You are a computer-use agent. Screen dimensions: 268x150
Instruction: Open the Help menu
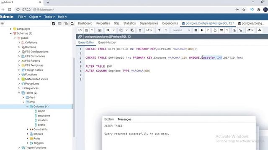62,17
